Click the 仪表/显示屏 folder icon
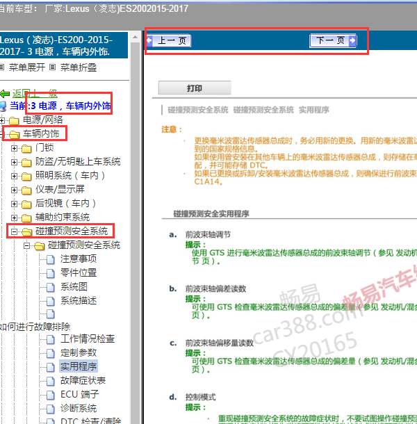Image resolution: width=417 pixels, height=424 pixels. pyautogui.click(x=26, y=190)
